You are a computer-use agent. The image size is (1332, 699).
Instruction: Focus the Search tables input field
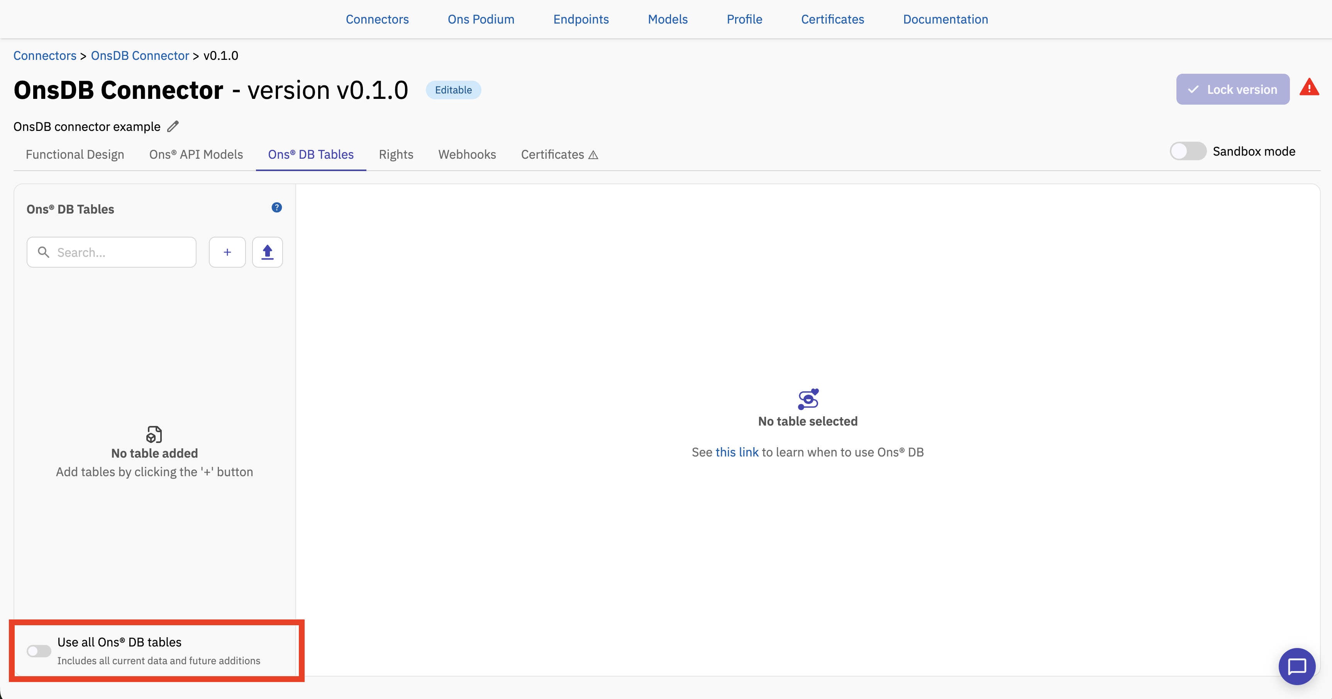pos(111,252)
